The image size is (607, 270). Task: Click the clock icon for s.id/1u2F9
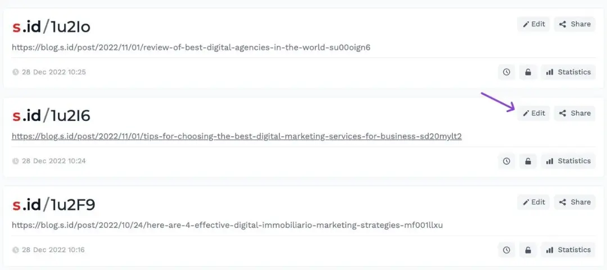pos(506,250)
